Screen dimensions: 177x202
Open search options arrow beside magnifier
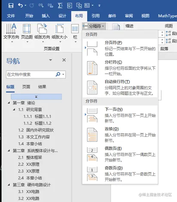pyautogui.click(x=63, y=74)
